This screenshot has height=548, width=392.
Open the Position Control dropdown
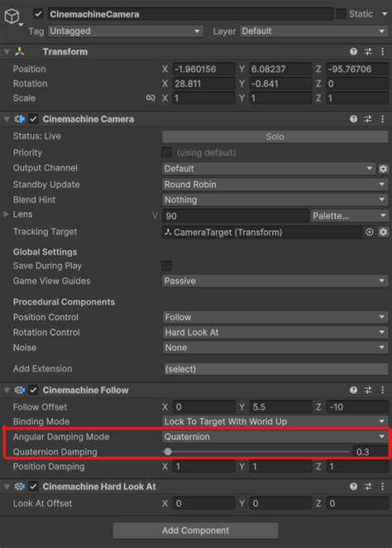click(275, 317)
